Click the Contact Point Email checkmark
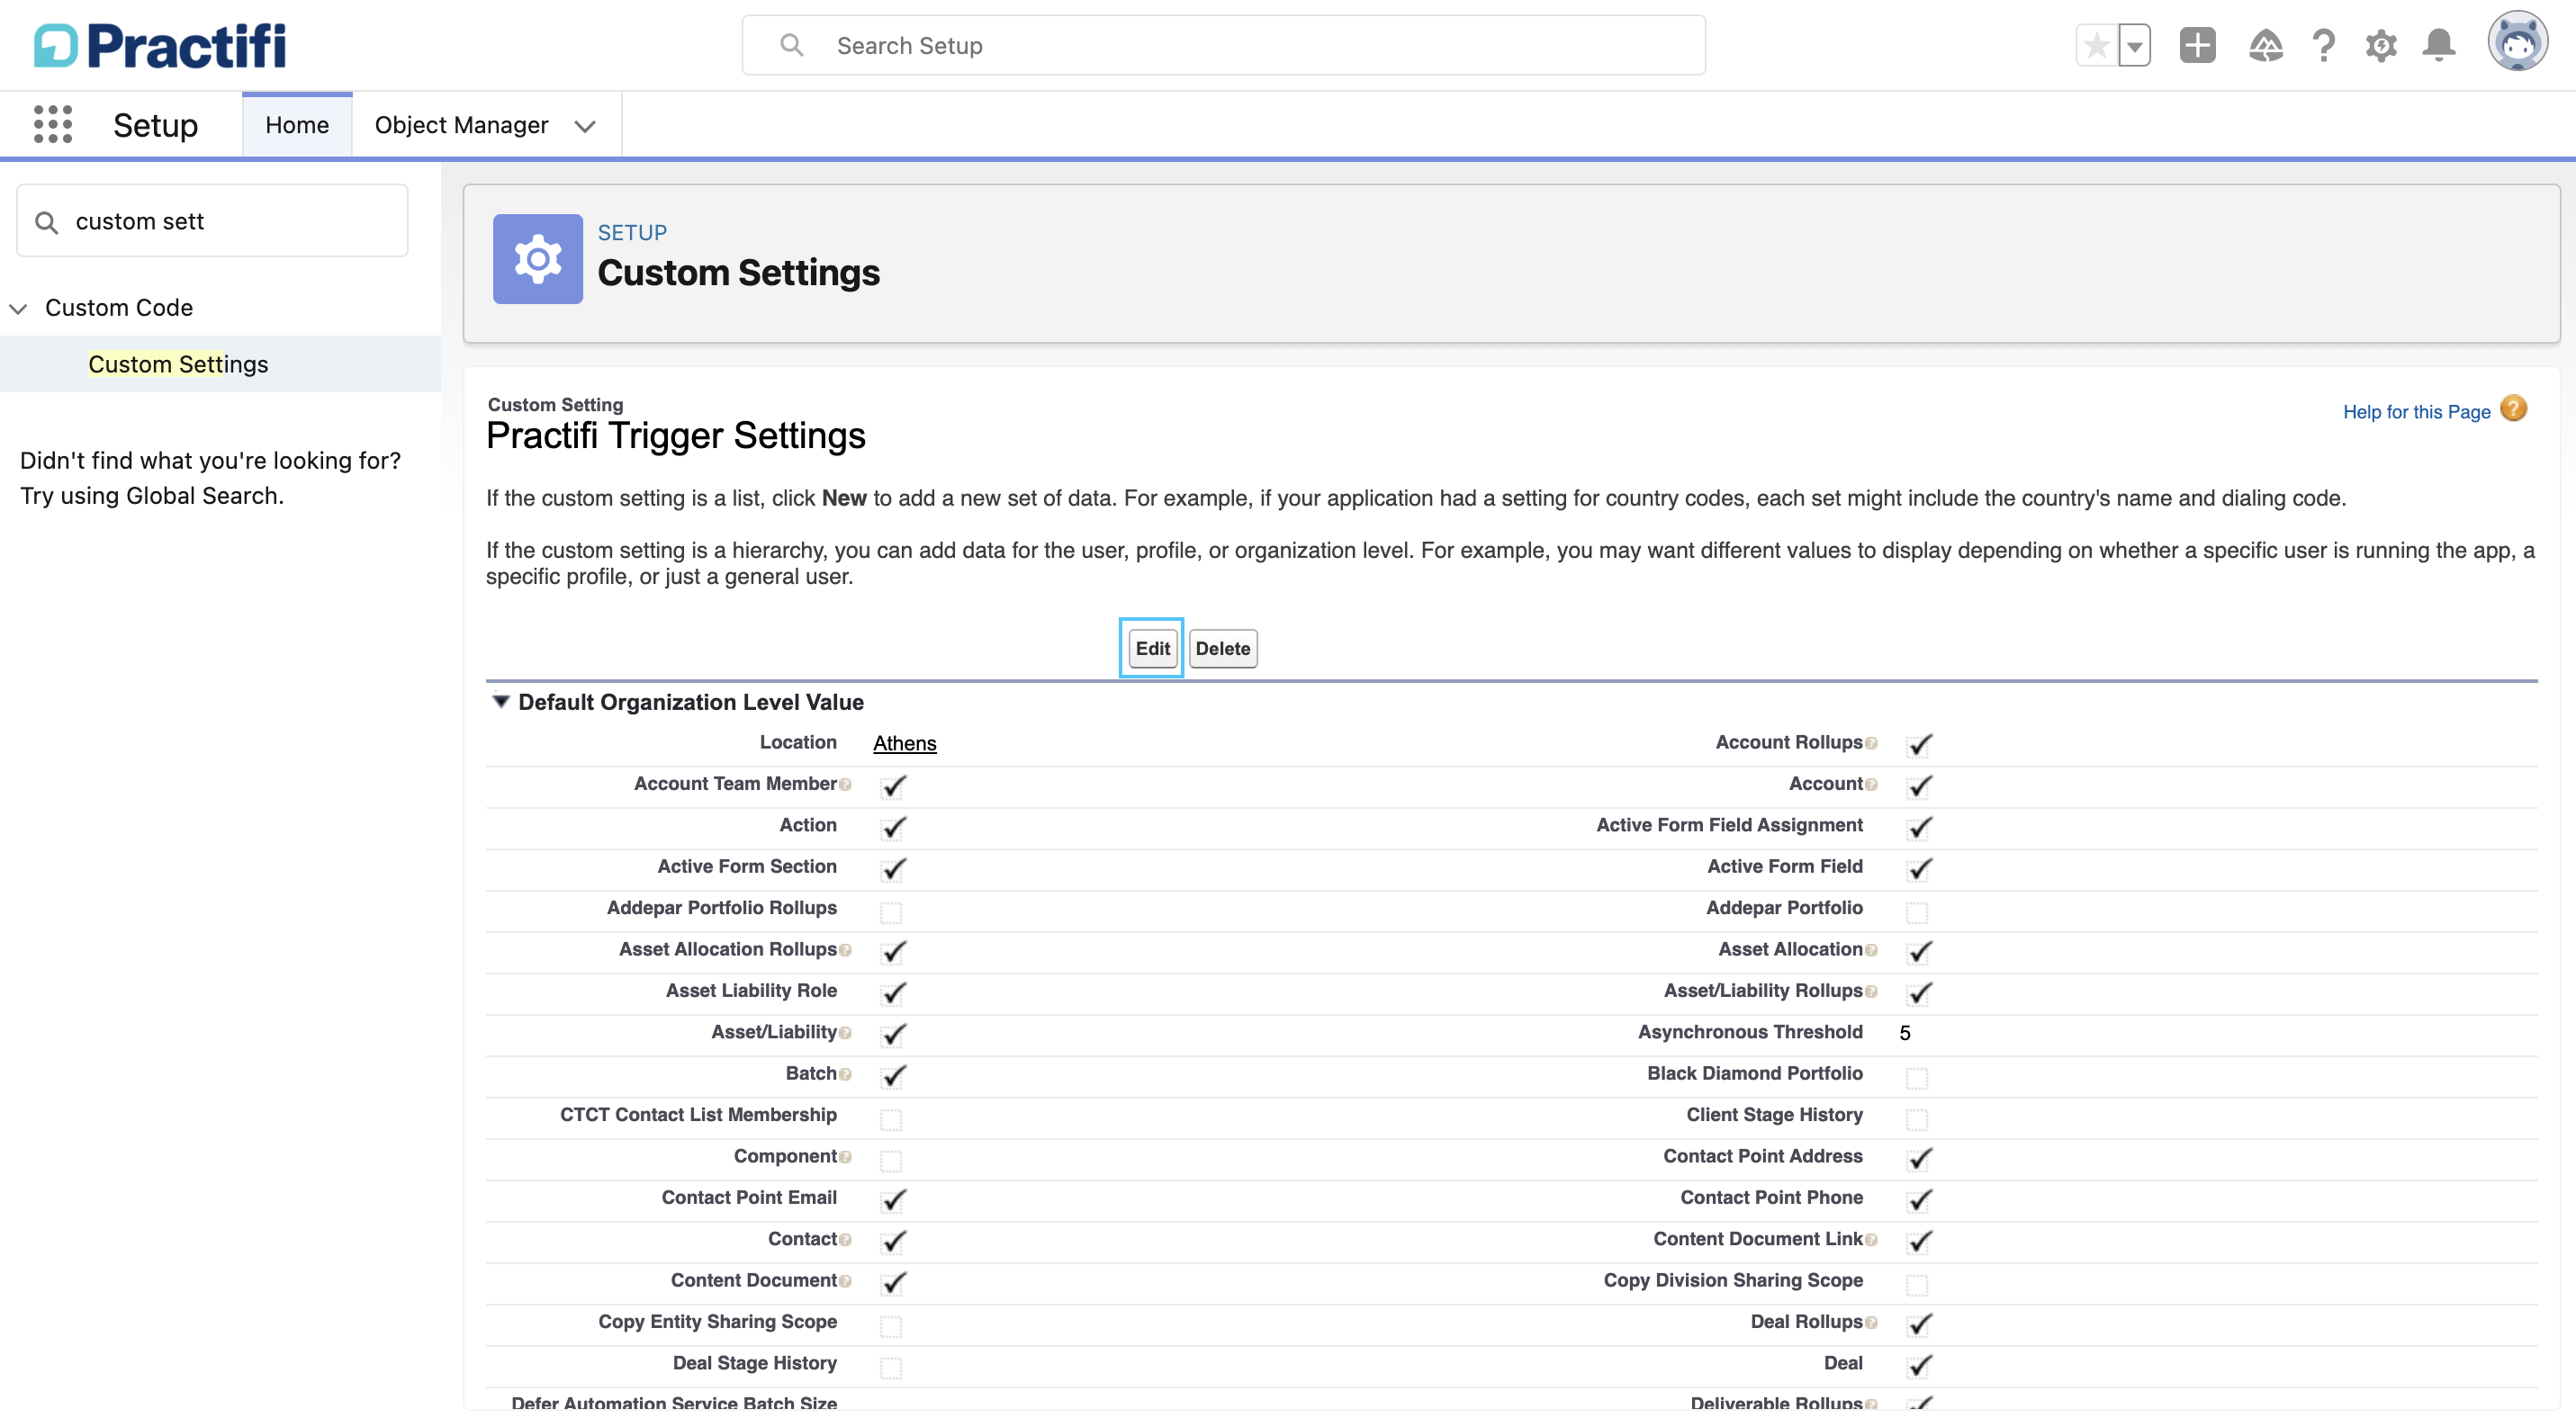The height and width of the screenshot is (1418, 2576). point(894,1200)
